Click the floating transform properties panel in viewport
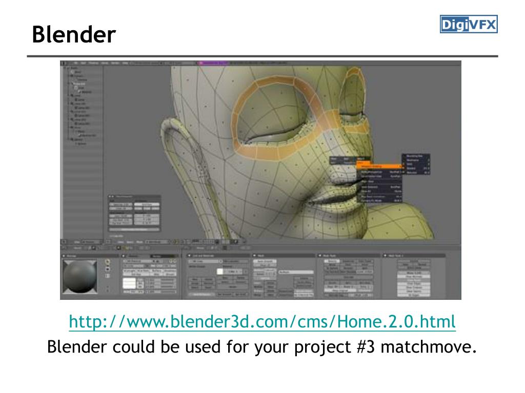525x393 pixels. 134,213
